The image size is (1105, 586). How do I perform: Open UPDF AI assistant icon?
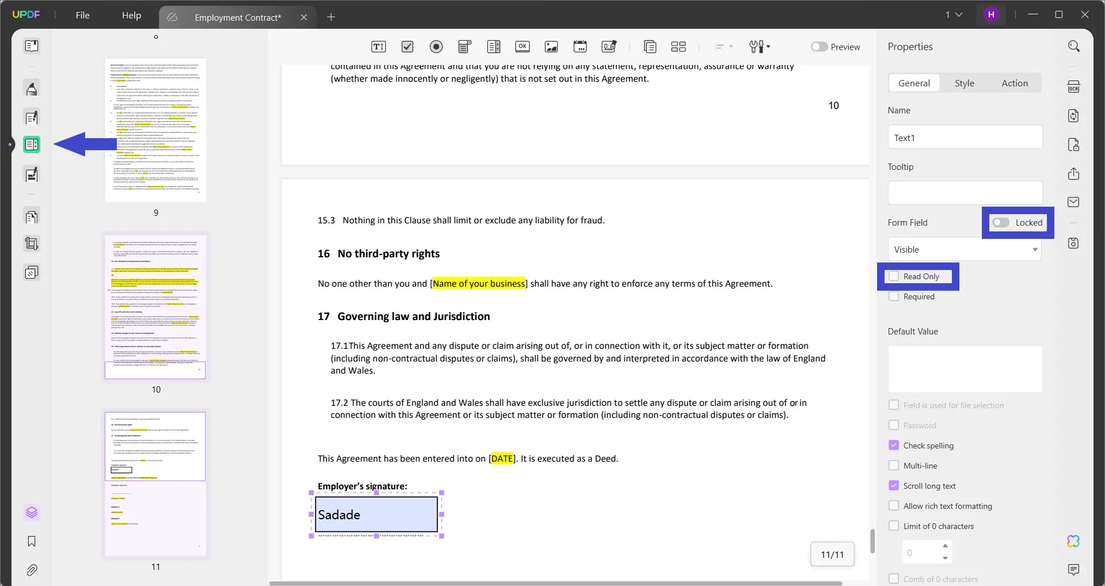(1074, 541)
